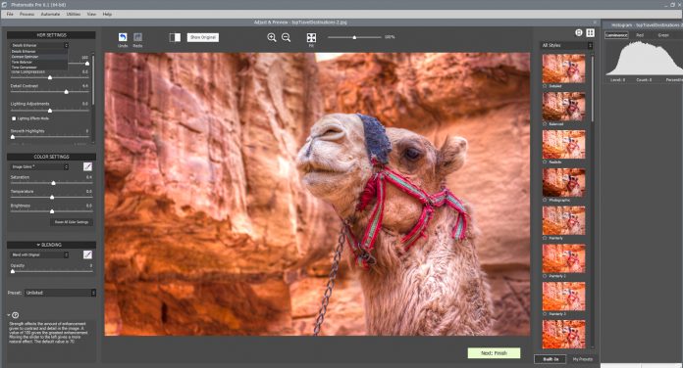This screenshot has width=683, height=368.
Task: Open the All Styles dropdown
Action: (x=566, y=45)
